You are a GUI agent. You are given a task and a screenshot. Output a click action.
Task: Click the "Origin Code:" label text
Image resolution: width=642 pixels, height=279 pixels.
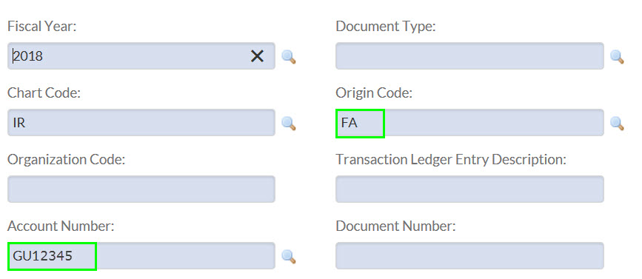(x=374, y=93)
